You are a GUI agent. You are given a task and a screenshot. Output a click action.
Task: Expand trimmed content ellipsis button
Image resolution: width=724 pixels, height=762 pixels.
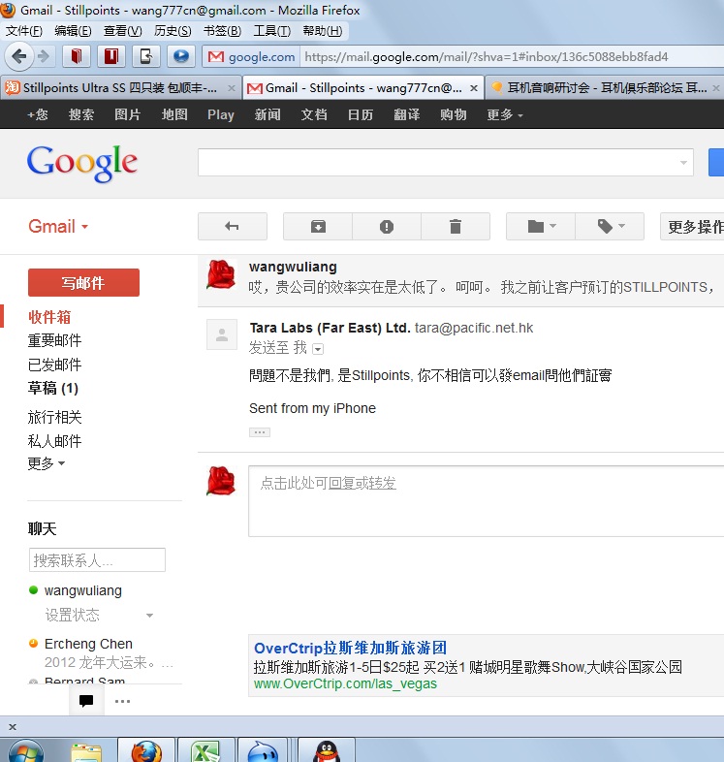click(x=260, y=432)
